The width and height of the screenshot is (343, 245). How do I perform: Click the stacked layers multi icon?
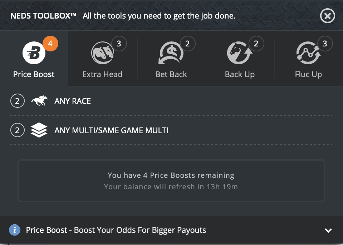(39, 130)
